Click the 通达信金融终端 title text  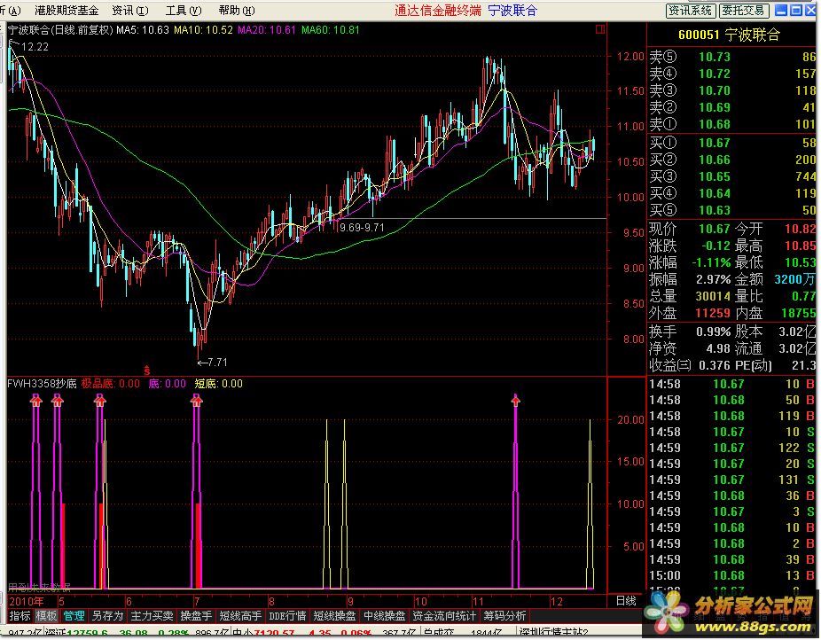(438, 11)
